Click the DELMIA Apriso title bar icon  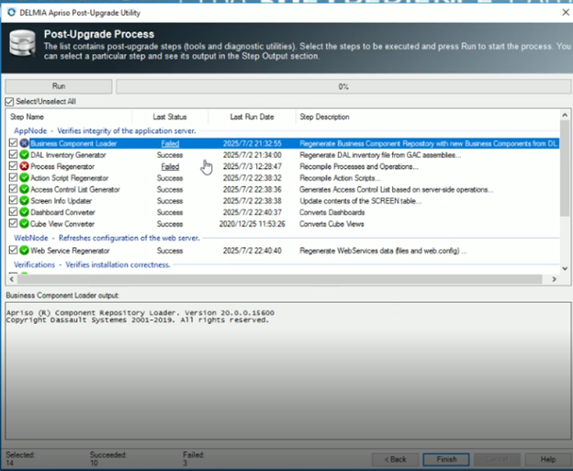point(11,13)
